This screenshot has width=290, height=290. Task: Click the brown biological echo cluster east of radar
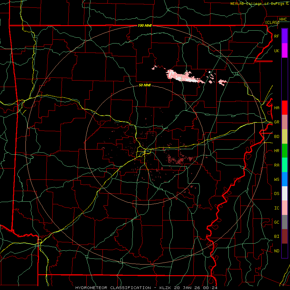pyautogui.click(x=180, y=160)
